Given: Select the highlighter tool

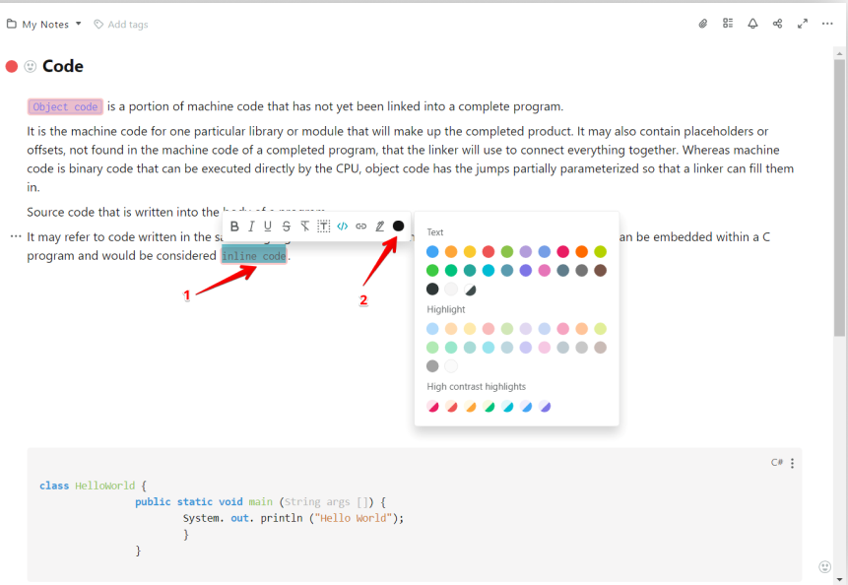Looking at the screenshot, I should (x=379, y=226).
